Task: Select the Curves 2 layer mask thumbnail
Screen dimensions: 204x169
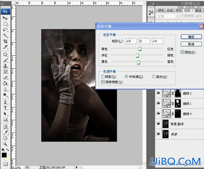Action: [178, 93]
